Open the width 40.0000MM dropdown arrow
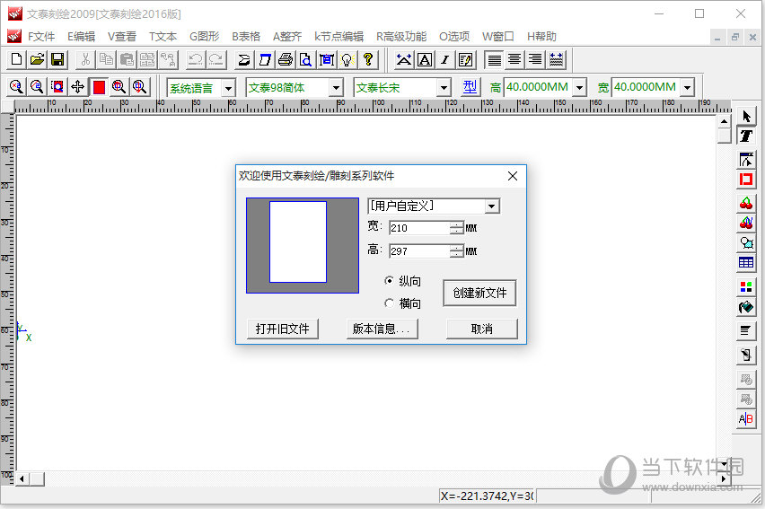This screenshot has width=765, height=509. 687,88
